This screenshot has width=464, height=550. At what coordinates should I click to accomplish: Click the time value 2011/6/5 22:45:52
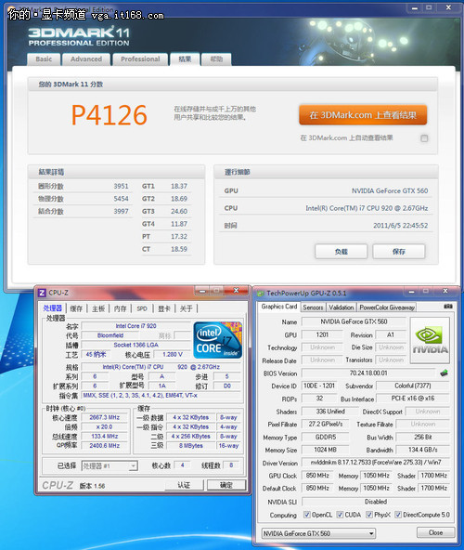[x=401, y=226]
